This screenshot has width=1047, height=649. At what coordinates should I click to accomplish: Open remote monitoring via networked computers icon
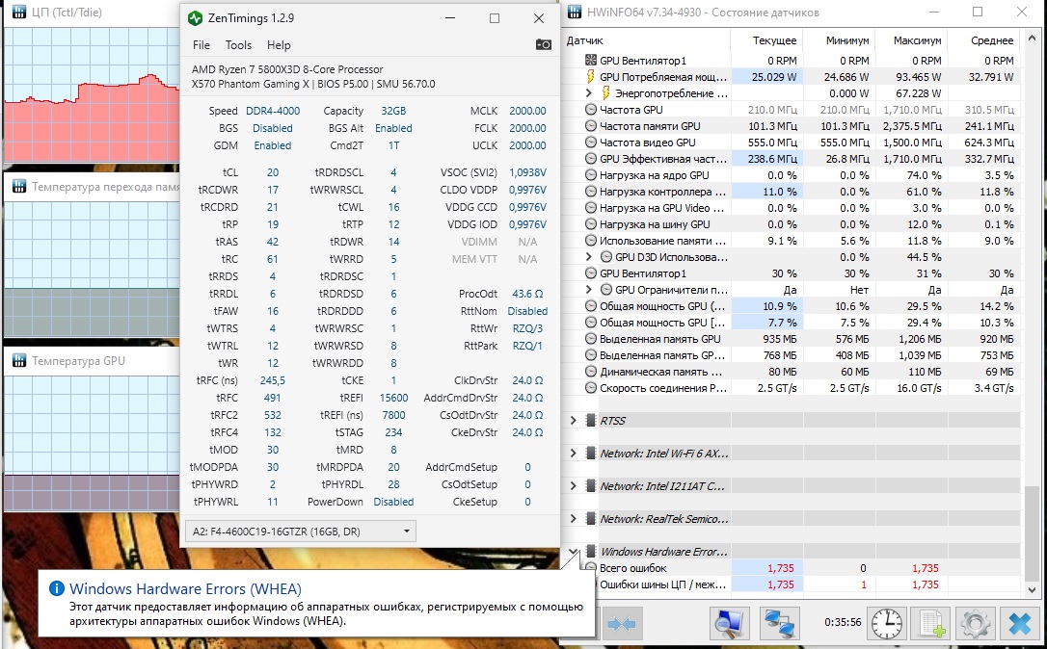tap(779, 624)
